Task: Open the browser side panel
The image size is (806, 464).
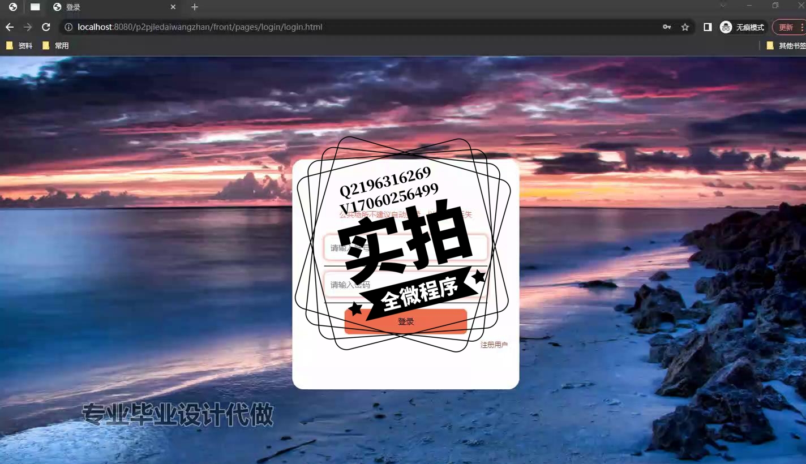Action: pos(708,27)
